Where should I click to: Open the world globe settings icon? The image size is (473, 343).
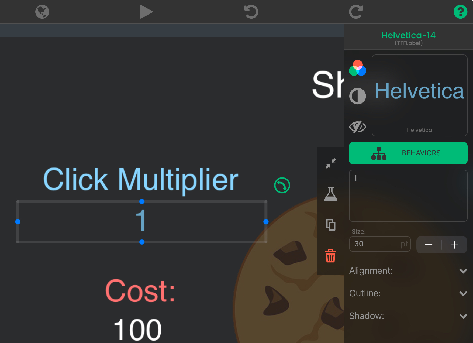pyautogui.click(x=42, y=12)
